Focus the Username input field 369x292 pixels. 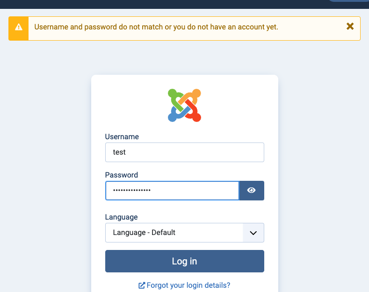(185, 152)
